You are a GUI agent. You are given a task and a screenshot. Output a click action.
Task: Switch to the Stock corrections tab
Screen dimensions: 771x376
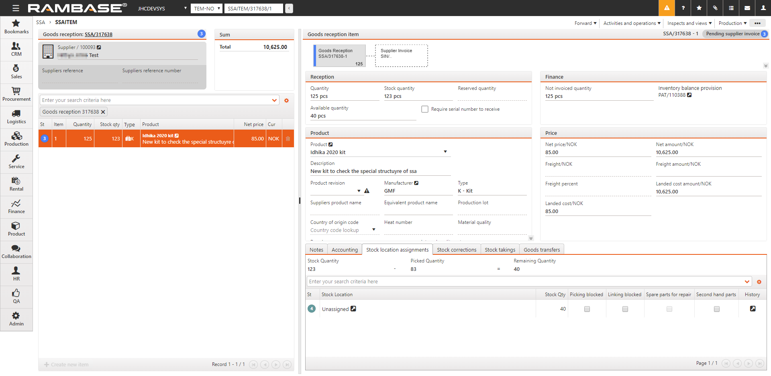(x=457, y=250)
